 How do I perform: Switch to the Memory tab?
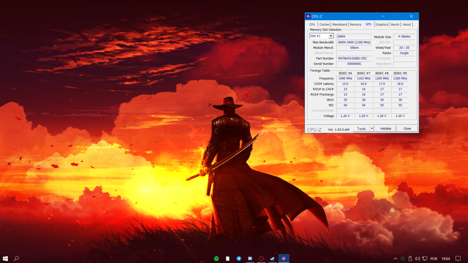(x=356, y=24)
